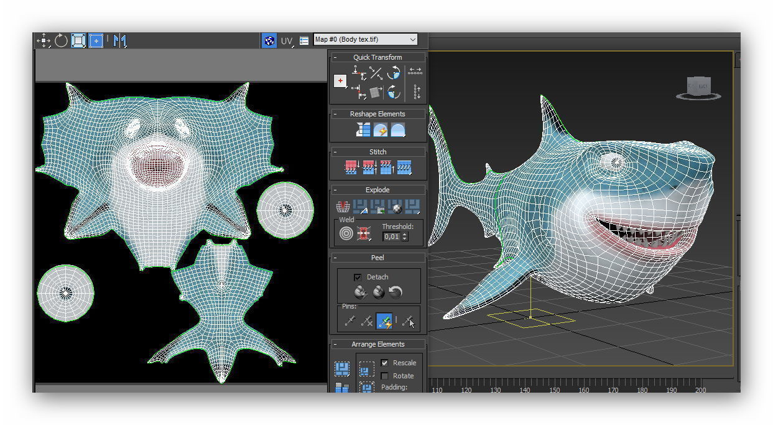Click Rotate +90 around pivot icon
773x425 pixels.
(394, 73)
